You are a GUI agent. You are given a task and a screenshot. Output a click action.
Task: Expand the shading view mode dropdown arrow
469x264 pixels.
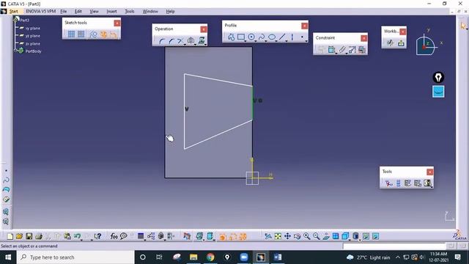360,240
